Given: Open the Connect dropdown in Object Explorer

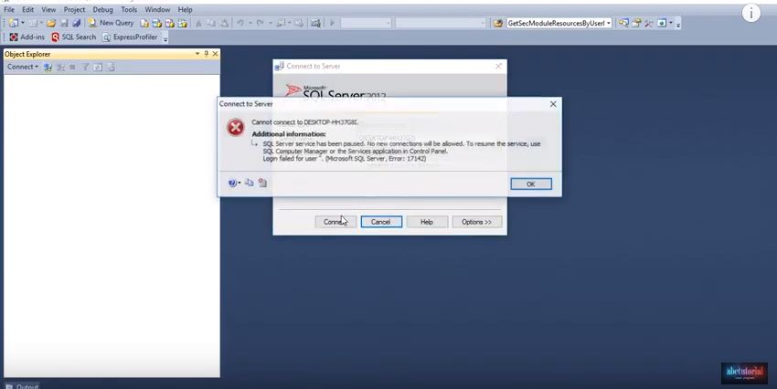Looking at the screenshot, I should [22, 67].
